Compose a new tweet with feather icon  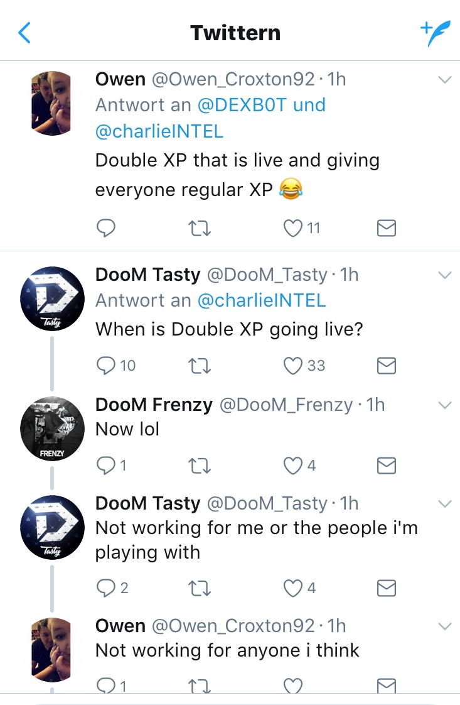click(x=435, y=33)
